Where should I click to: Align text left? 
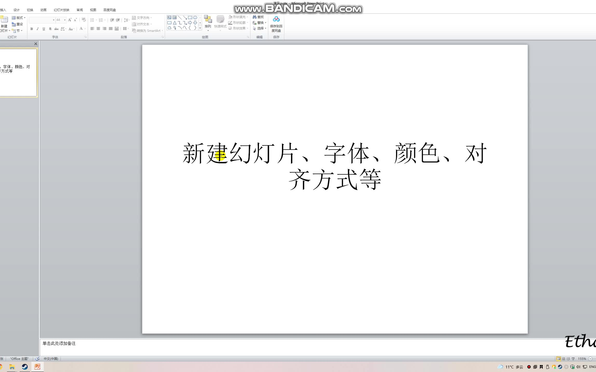(x=92, y=29)
